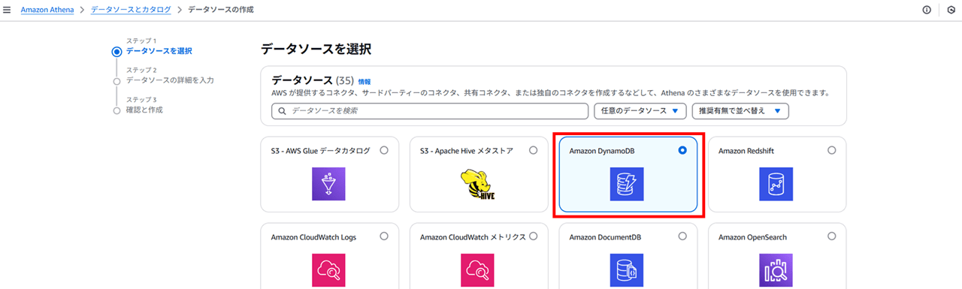This screenshot has height=289, width=962.
Task: Select the Amazon CloudWatch メトリクス radio button
Action: [534, 236]
